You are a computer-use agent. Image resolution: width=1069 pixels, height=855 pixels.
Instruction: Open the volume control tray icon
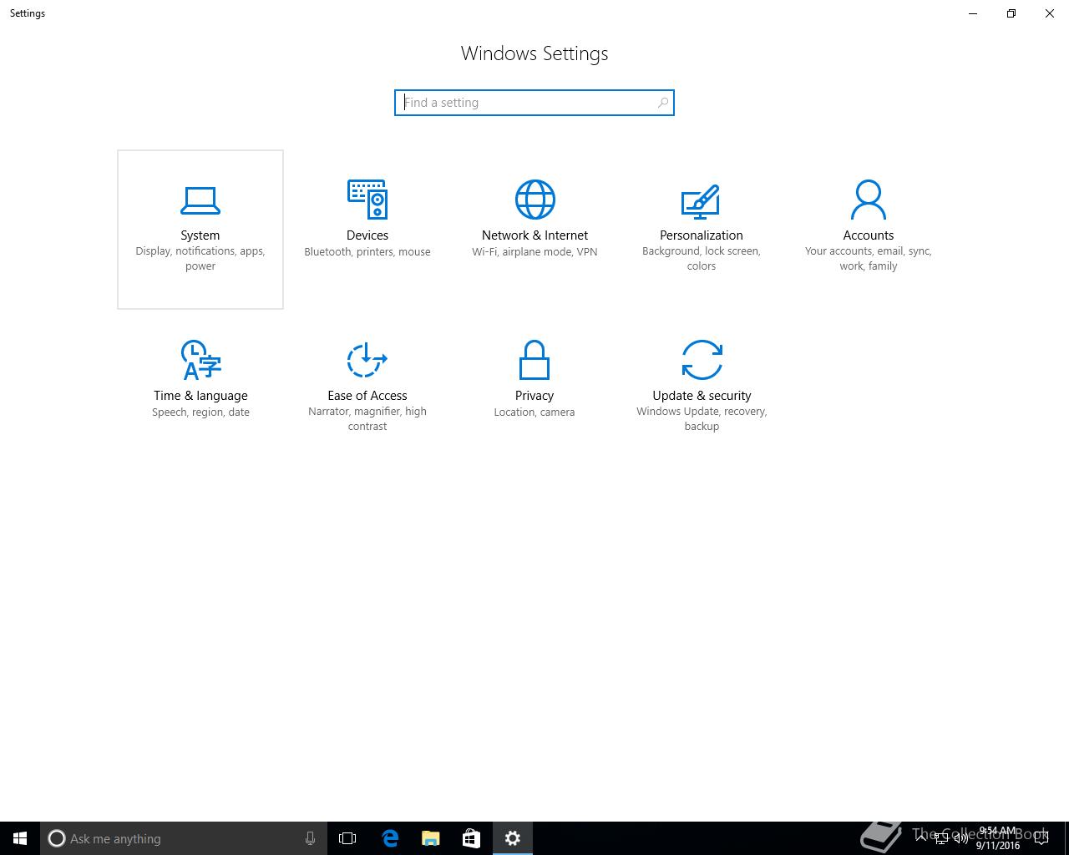pyautogui.click(x=961, y=838)
